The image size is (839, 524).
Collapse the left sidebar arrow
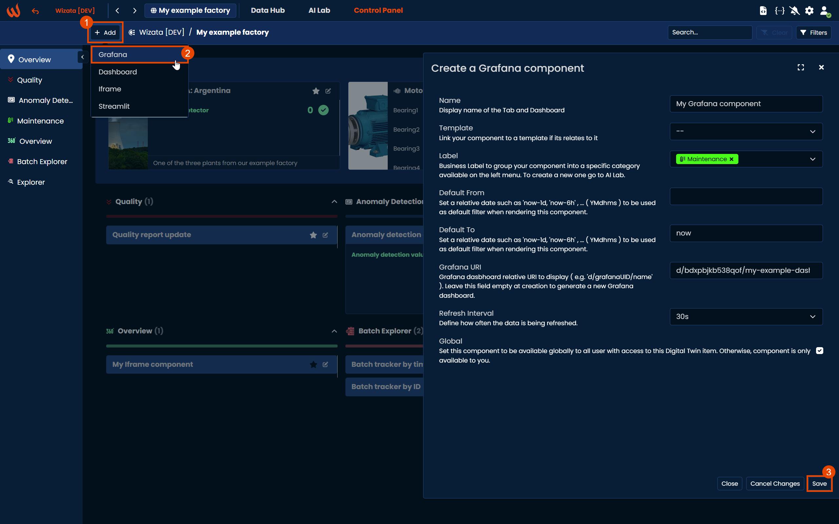pyautogui.click(x=83, y=57)
